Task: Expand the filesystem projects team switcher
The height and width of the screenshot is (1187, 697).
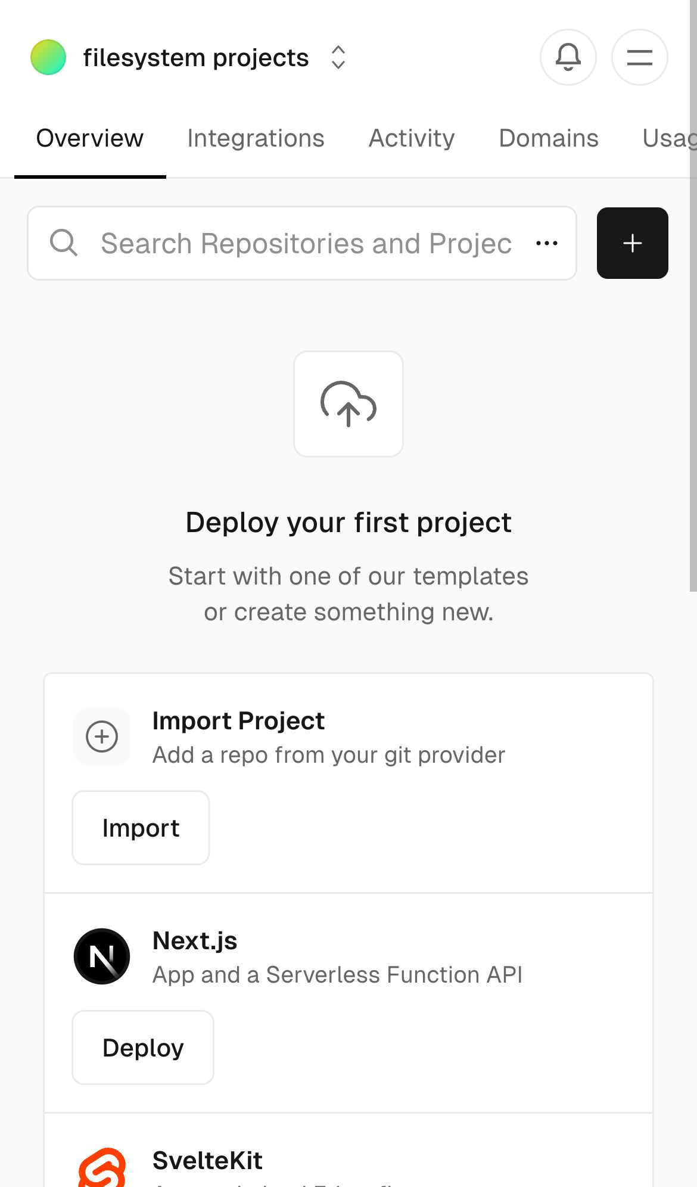Action: [x=338, y=57]
